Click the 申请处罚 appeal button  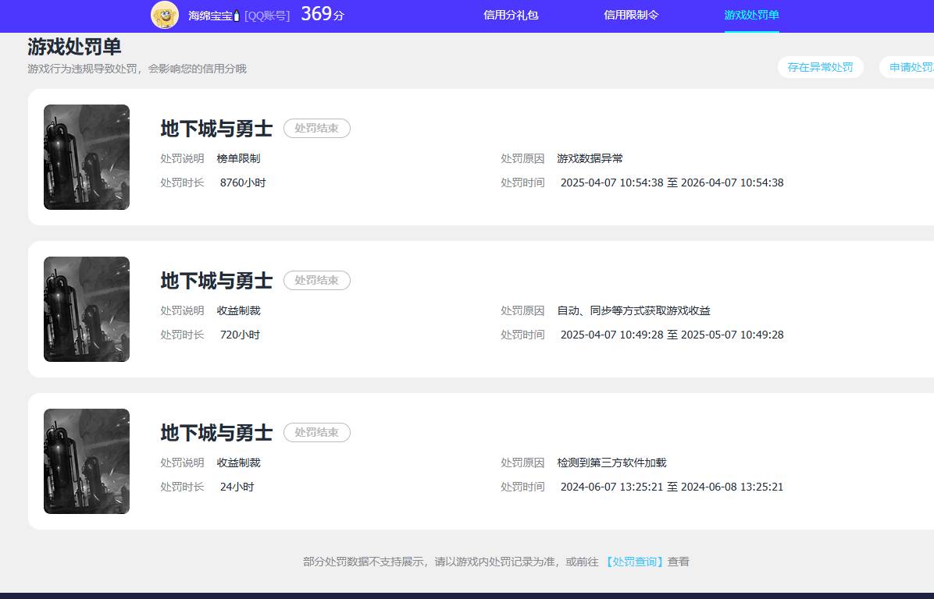coord(912,67)
